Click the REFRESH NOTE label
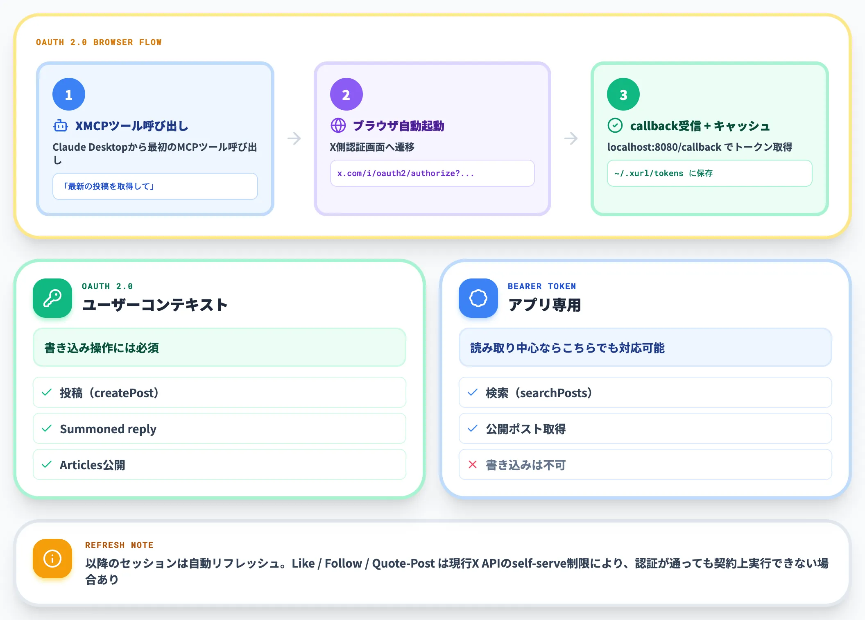 point(119,545)
